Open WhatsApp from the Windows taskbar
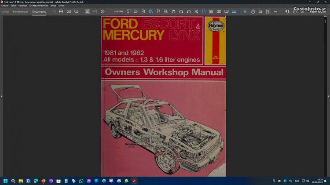 coord(81,181)
